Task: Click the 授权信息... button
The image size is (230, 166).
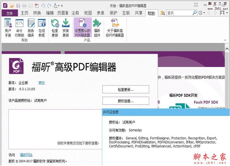Action: (x=126, y=101)
